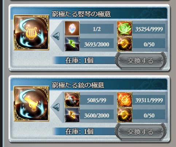Click the golden gun mastery orb icon
Screen dimensions: 176x147
tap(31, 104)
